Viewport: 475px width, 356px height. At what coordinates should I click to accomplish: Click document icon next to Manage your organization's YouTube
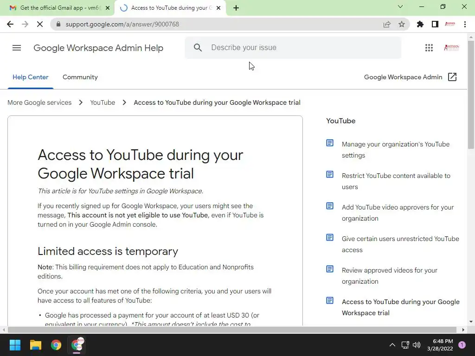(330, 143)
